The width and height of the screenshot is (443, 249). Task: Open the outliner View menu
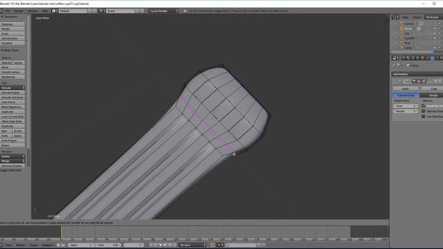405,17
